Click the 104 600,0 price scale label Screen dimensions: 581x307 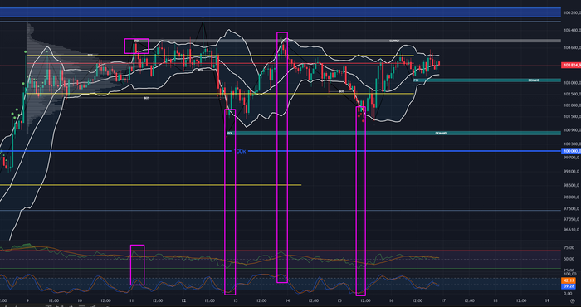(572, 47)
